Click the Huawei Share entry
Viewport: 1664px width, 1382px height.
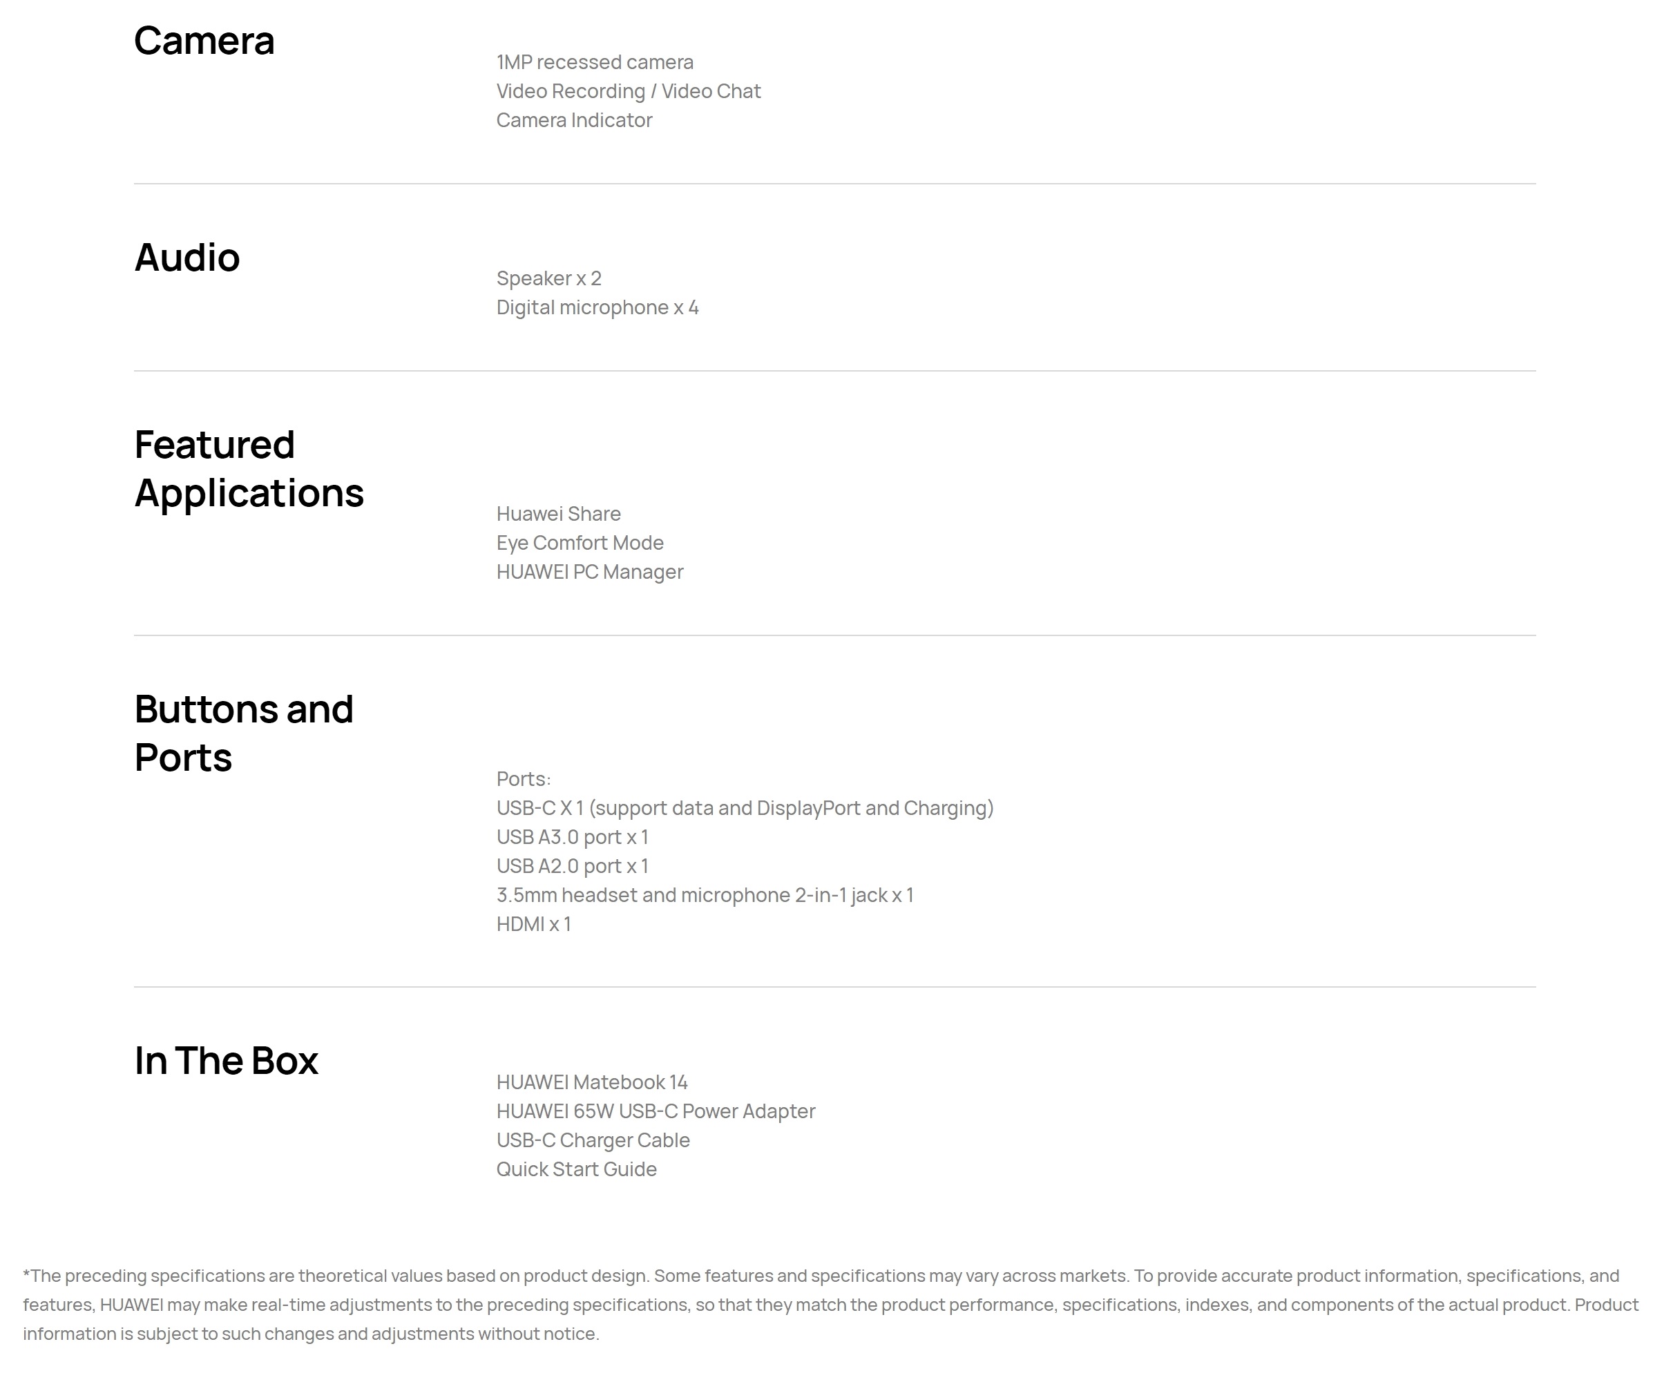coord(558,513)
